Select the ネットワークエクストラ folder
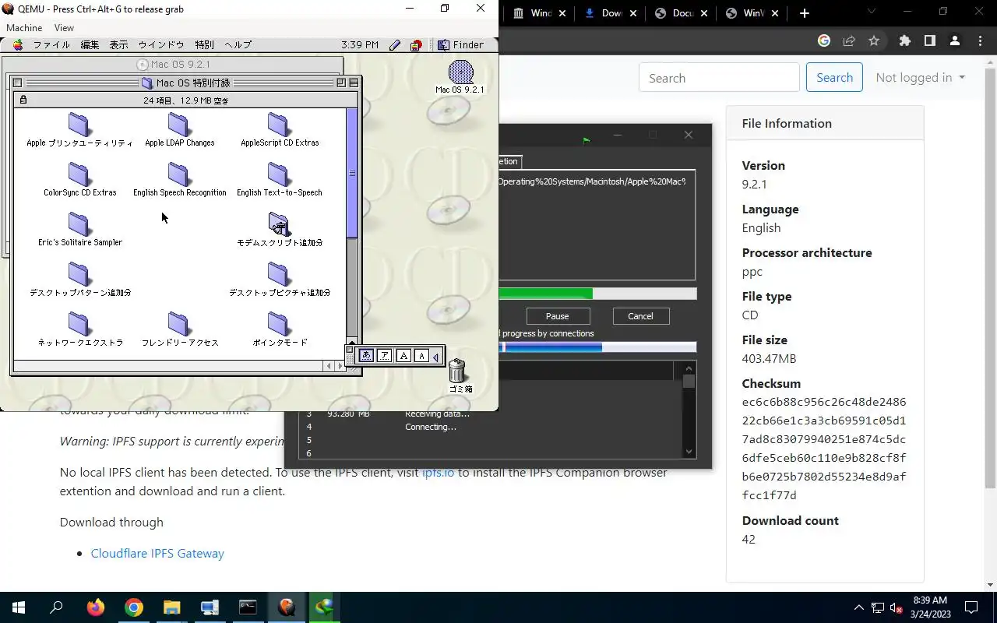The height and width of the screenshot is (623, 997). [79, 329]
